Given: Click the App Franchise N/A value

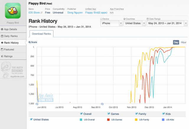Looking at the screenshot, I should click(x=112, y=13).
